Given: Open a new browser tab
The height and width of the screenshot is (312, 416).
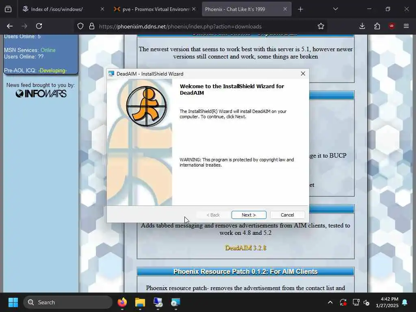Looking at the screenshot, I should click(300, 9).
